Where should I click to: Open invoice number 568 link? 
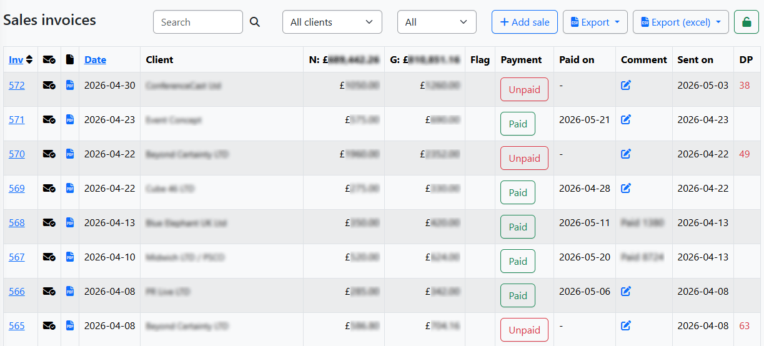coord(17,222)
